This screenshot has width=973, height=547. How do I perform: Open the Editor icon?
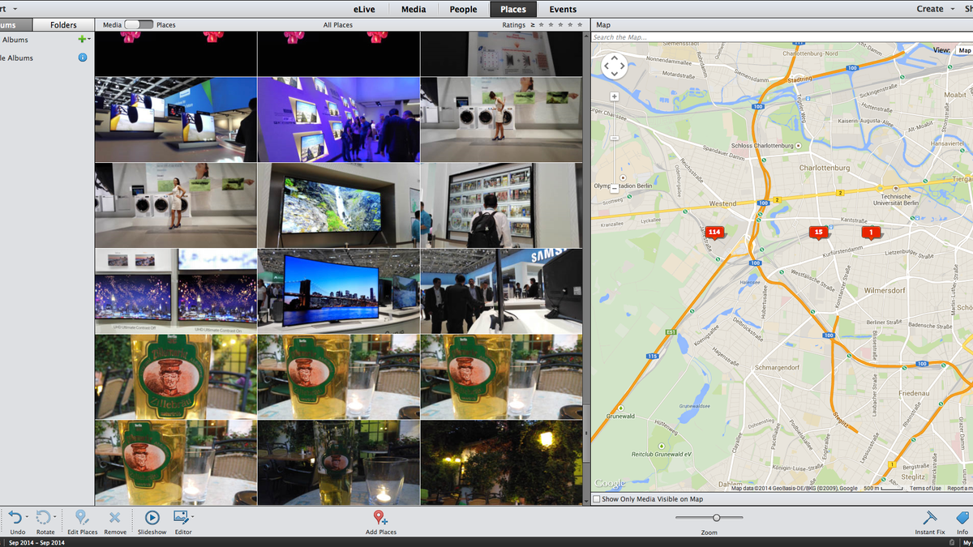182,517
